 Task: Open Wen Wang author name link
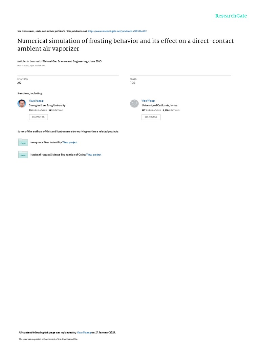[148, 101]
